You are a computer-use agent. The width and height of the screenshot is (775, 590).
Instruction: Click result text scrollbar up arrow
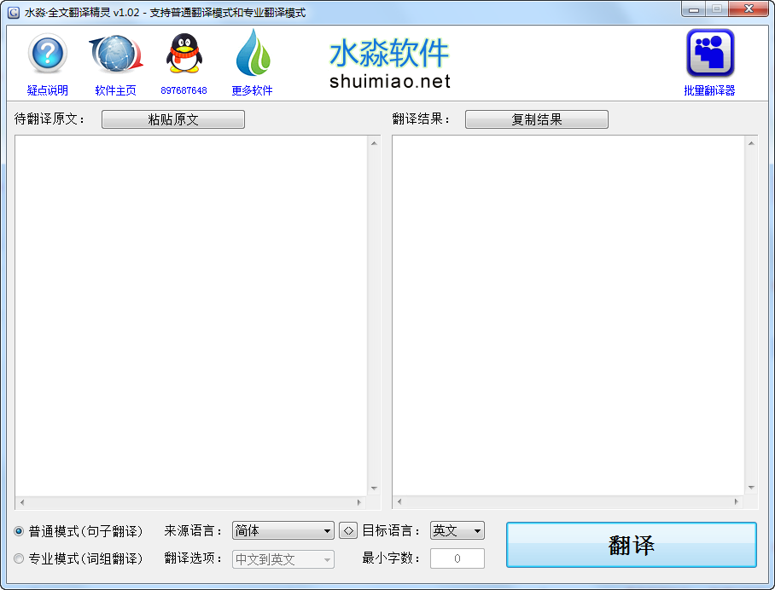[x=751, y=143]
